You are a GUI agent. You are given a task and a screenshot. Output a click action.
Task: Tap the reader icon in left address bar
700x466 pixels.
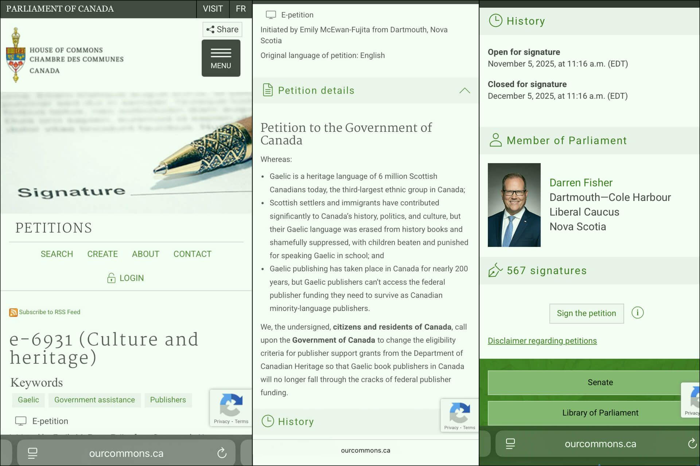[32, 453]
